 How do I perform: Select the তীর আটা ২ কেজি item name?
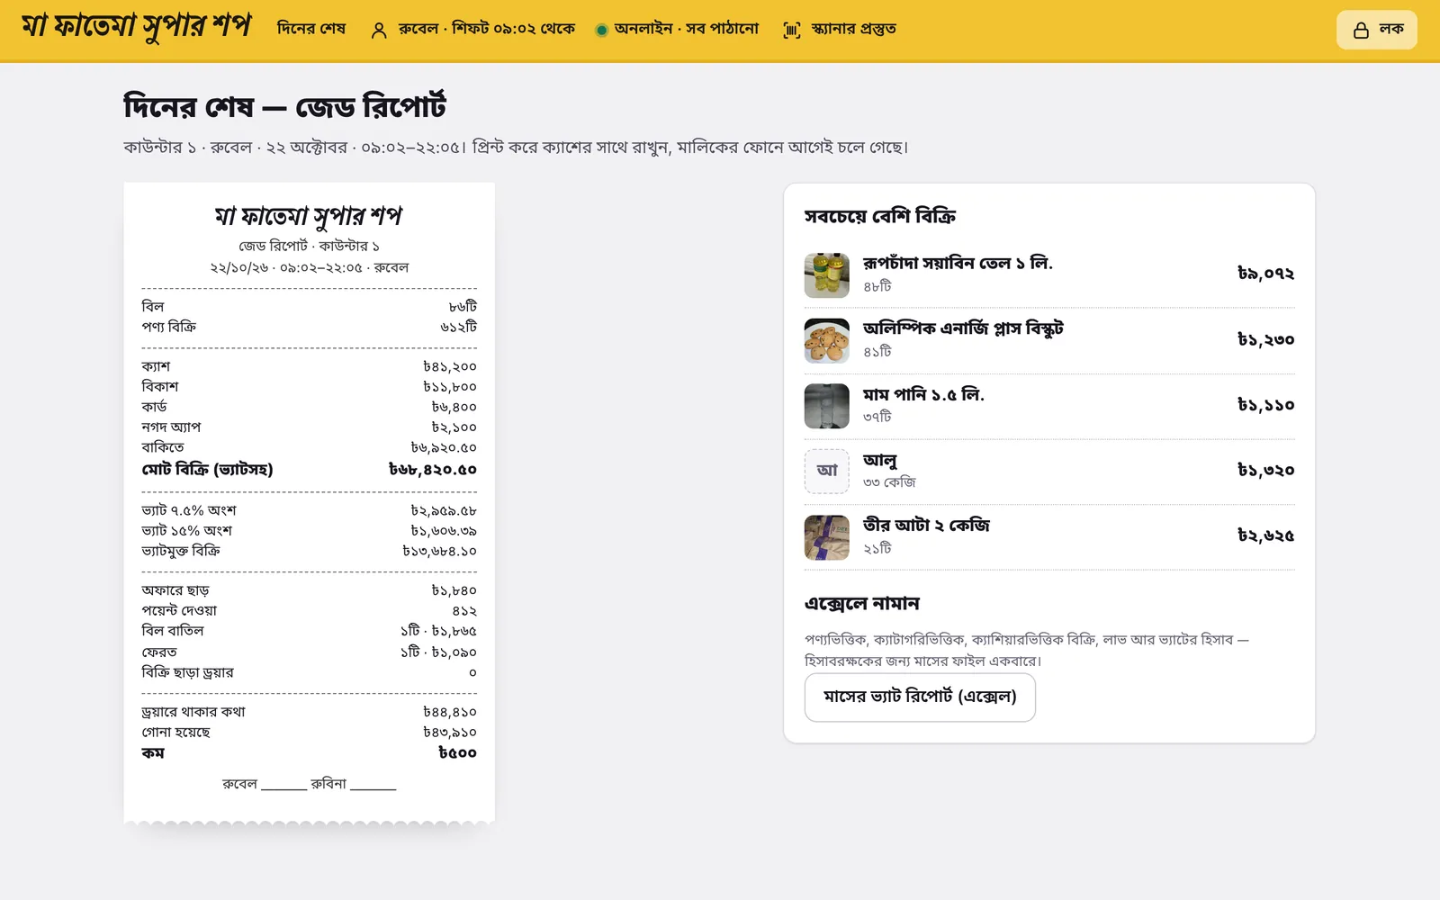pos(926,525)
